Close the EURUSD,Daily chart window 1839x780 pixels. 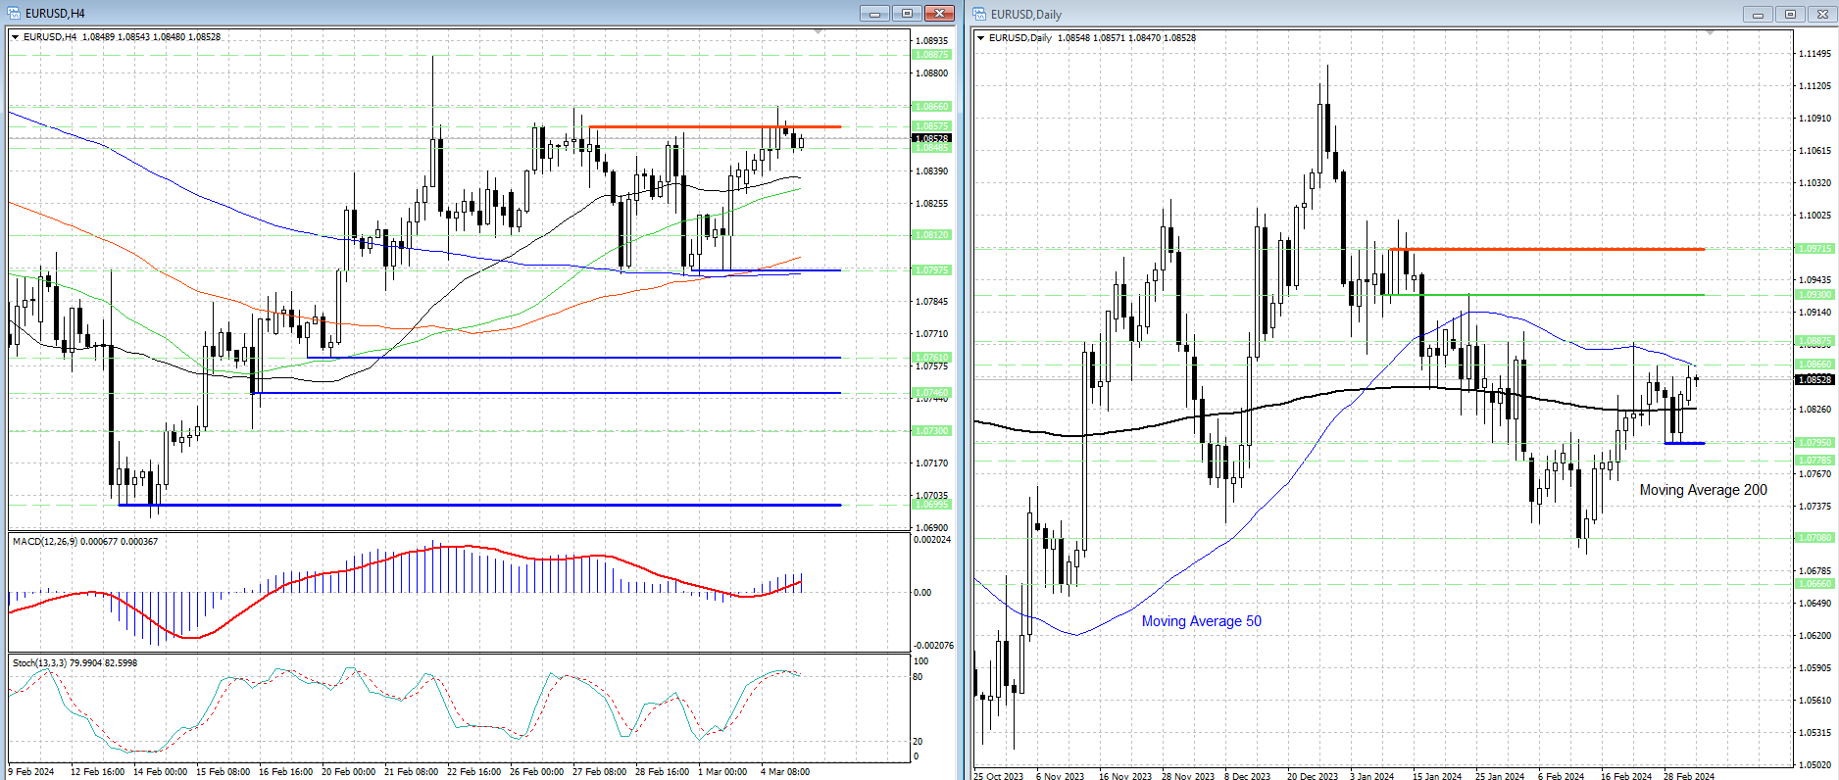coord(1822,14)
